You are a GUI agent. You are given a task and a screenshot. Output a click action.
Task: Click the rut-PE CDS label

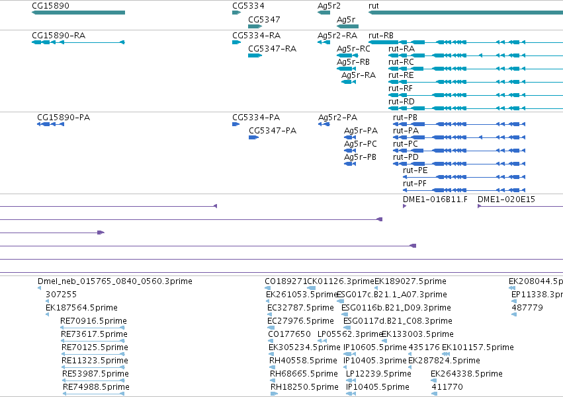point(415,170)
